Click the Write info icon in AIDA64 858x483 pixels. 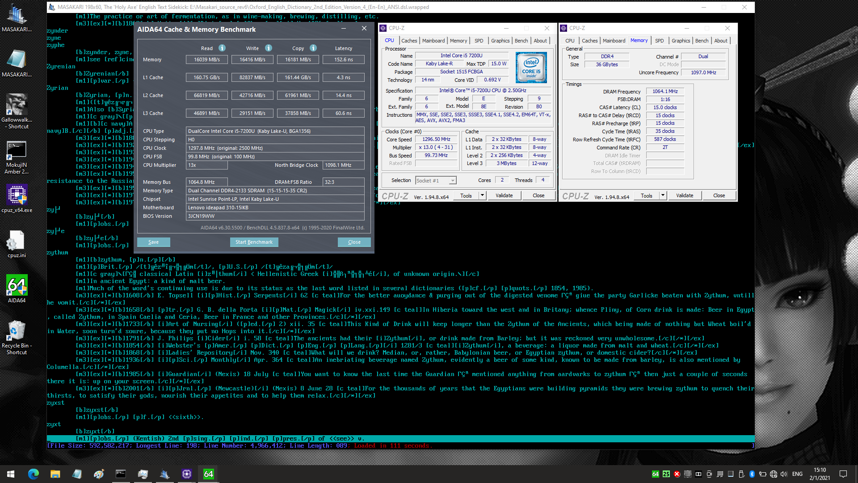[269, 48]
